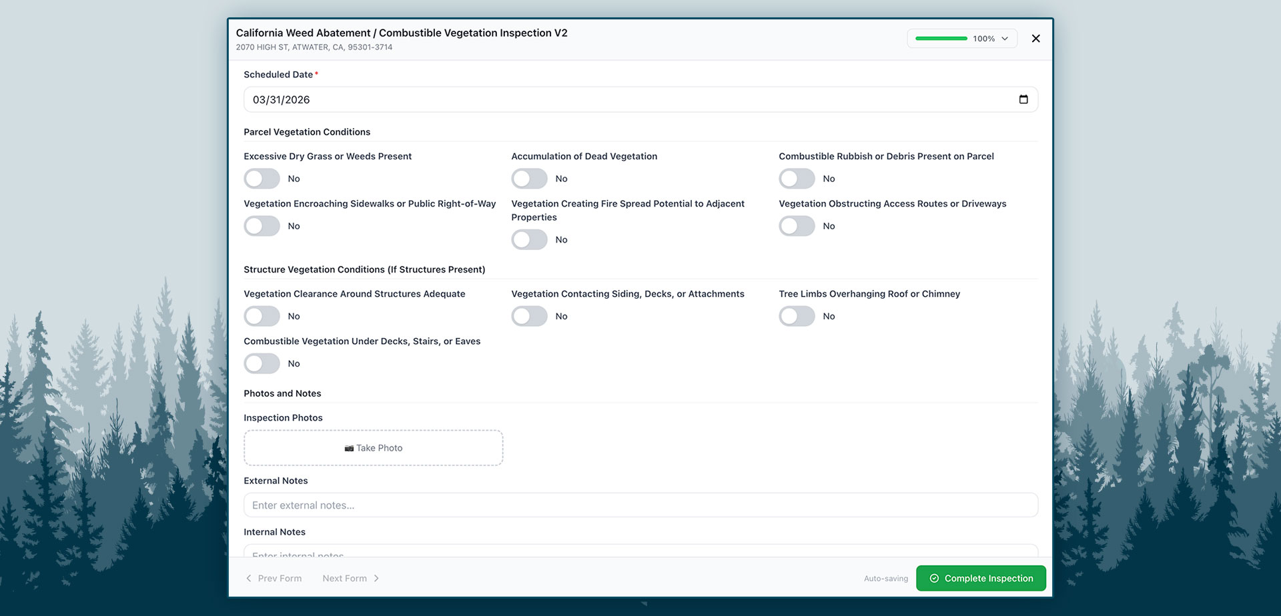The image size is (1281, 616).
Task: Click the Structure Vegetation Conditions section heading
Action: pos(364,269)
